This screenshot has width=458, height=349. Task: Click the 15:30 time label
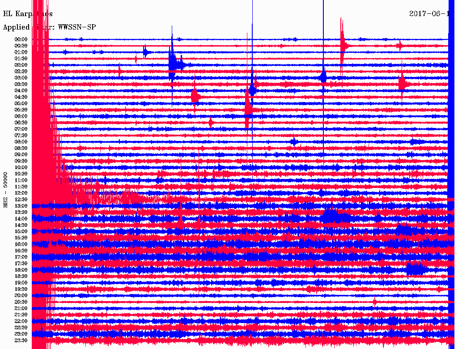(21, 238)
